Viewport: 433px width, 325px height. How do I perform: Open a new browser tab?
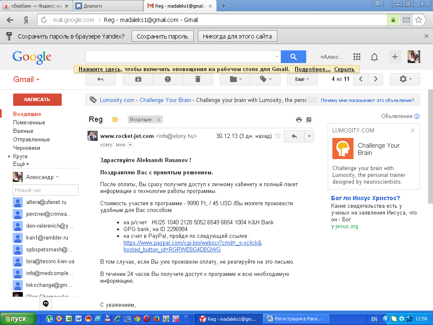pyautogui.click(x=224, y=6)
